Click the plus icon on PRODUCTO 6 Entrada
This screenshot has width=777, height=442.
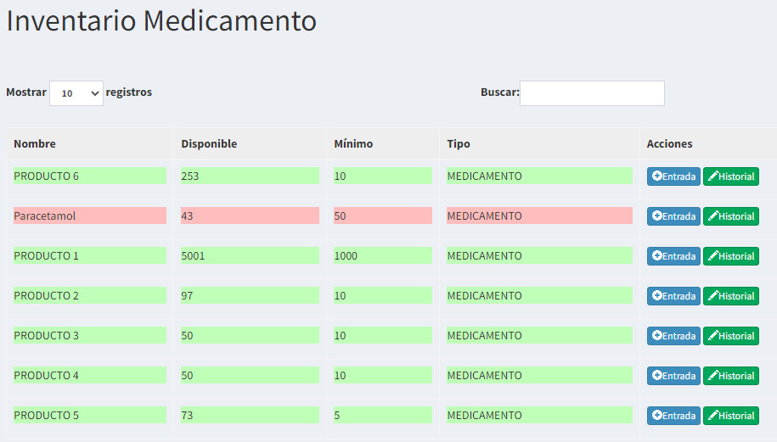[x=657, y=176]
